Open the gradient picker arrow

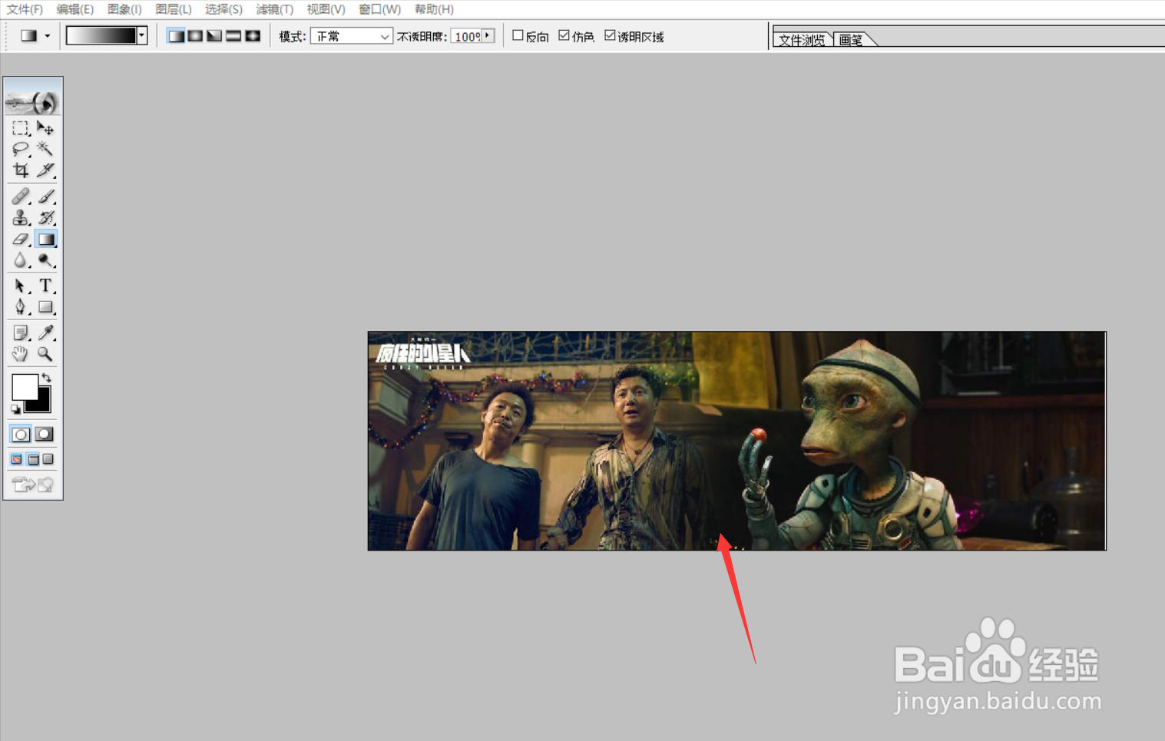[142, 35]
